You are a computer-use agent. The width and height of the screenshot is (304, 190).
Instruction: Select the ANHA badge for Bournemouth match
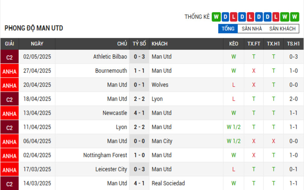[x=9, y=71]
